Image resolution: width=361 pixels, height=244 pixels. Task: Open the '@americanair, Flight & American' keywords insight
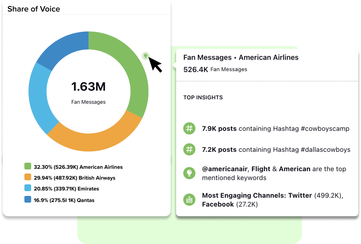click(274, 173)
